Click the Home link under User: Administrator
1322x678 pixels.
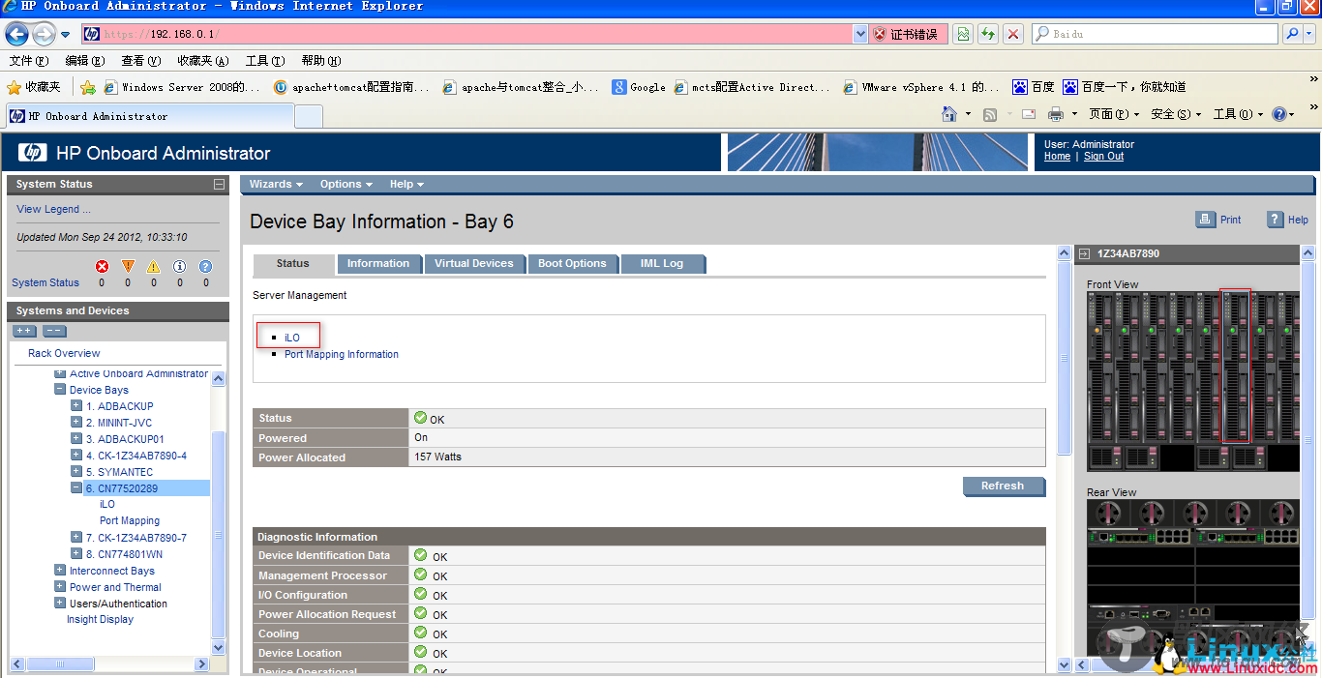tap(1057, 157)
